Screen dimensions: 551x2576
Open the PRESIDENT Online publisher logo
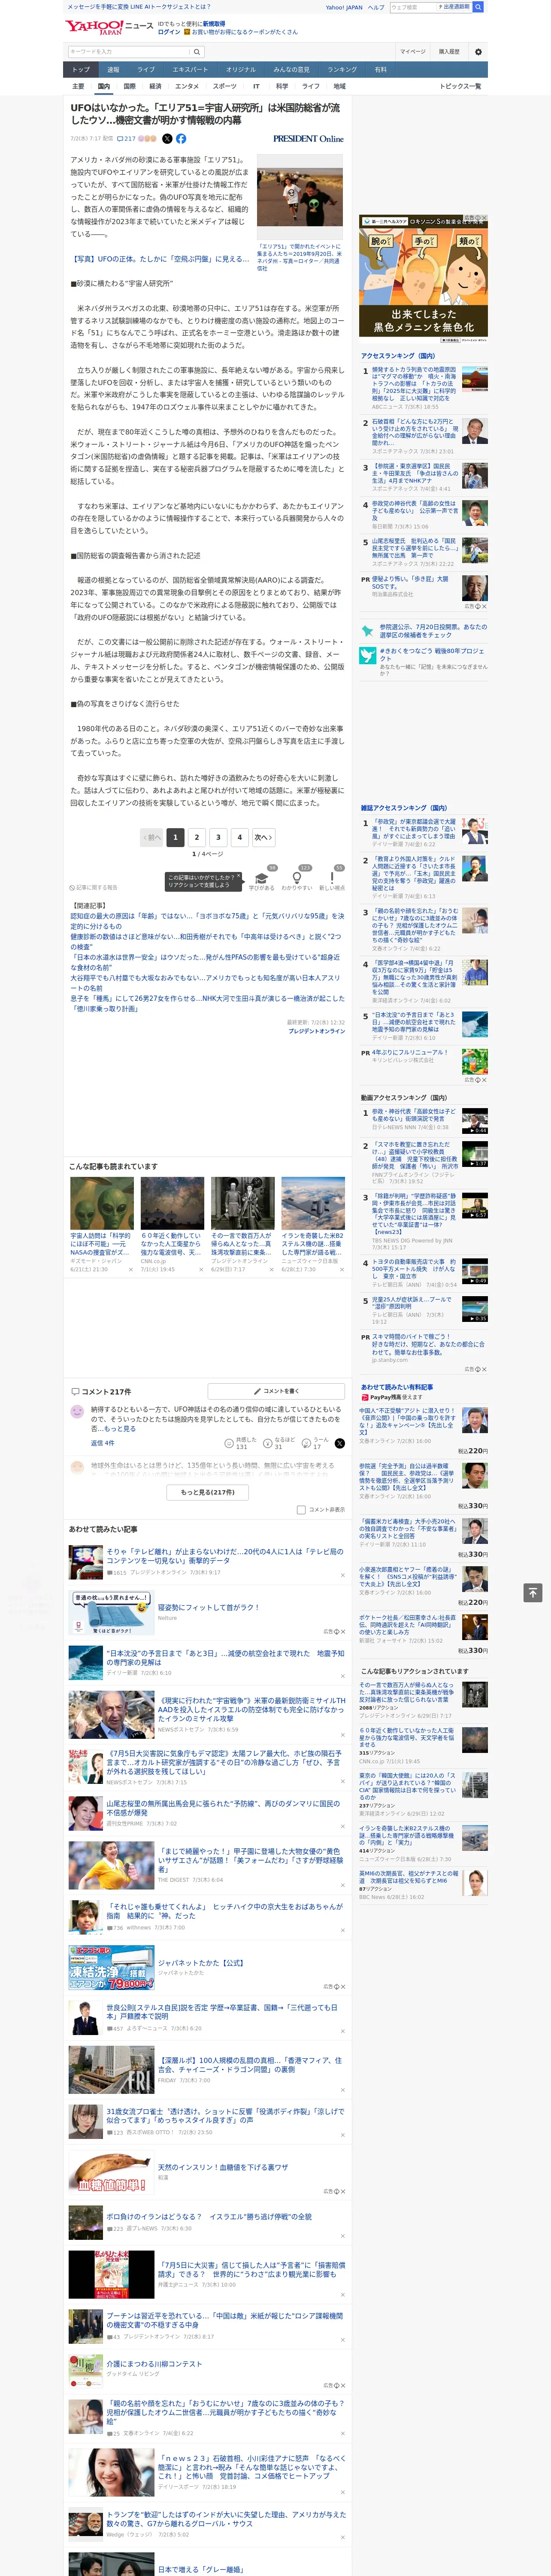[x=308, y=139]
